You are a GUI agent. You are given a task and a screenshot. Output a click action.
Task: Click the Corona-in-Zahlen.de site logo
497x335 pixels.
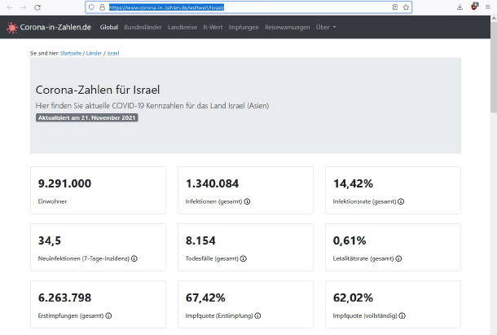tap(48, 27)
